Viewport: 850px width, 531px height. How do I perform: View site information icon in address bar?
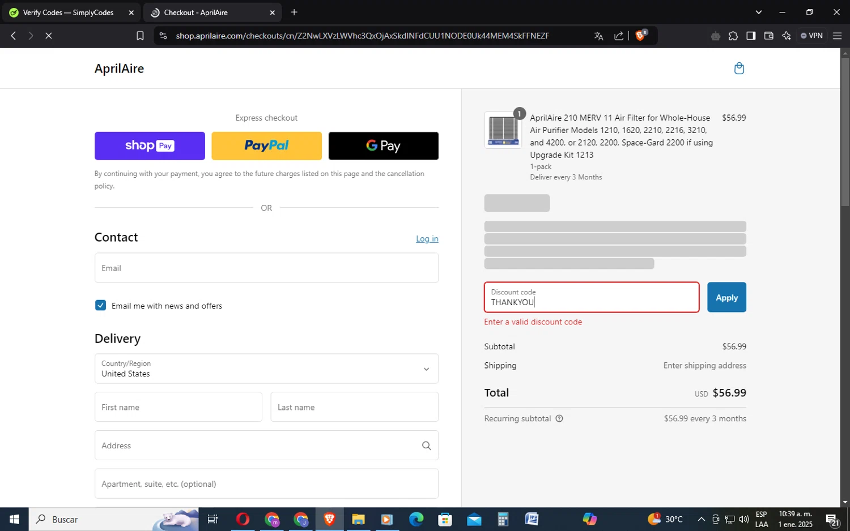click(x=163, y=36)
